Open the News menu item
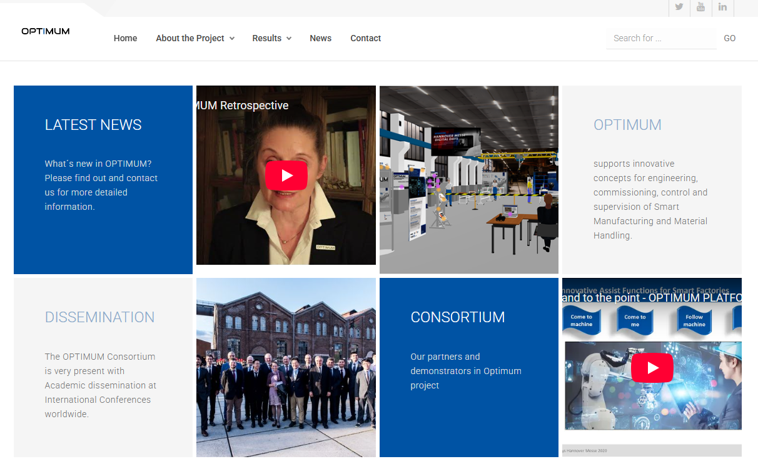Screen dimensions: 758x474 point(320,38)
